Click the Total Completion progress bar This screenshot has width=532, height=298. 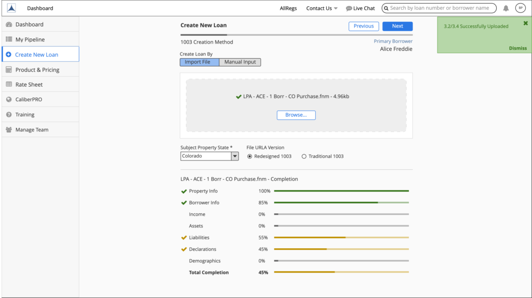click(341, 272)
